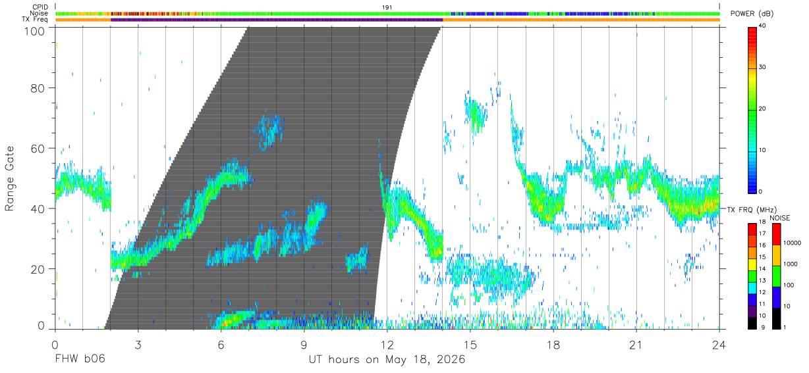Click UT hour tick label 12
This screenshot has width=809, height=373.
387,345
